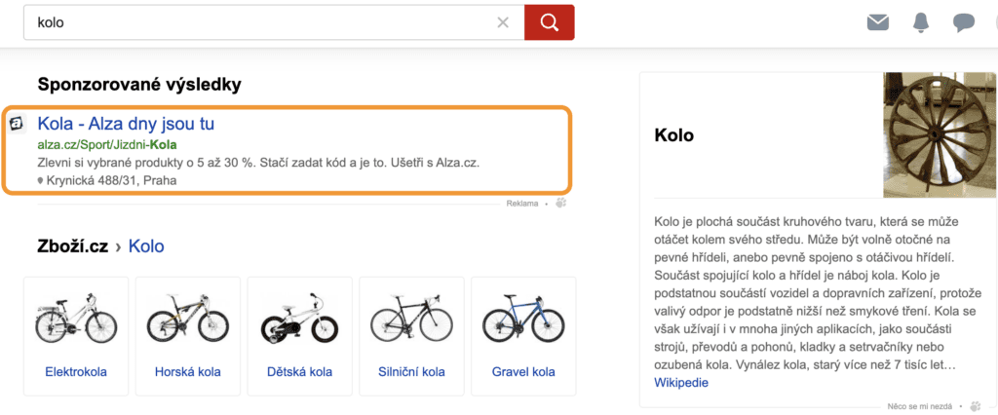The height and width of the screenshot is (415, 998).
Task: Open the Silniční kola bike thumbnail
Action: [x=411, y=318]
